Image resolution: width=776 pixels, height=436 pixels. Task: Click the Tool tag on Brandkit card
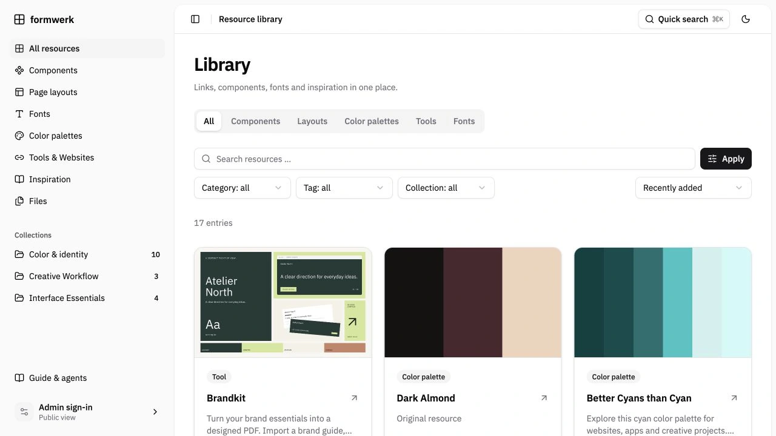(x=219, y=377)
